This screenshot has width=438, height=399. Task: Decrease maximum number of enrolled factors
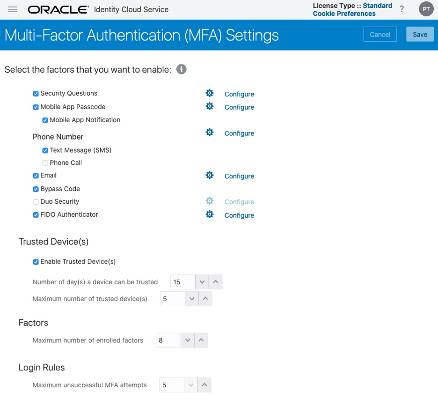coord(187,340)
